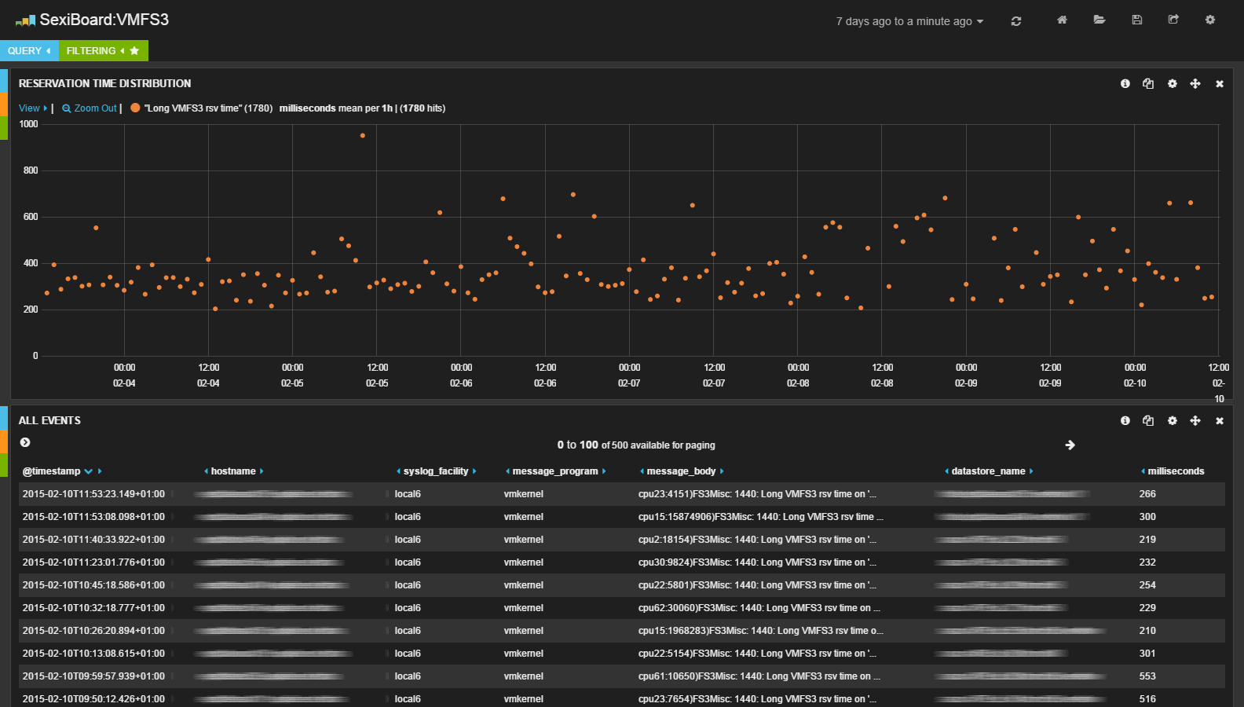
Task: Click milliseconds value 553
Action: 1147,676
